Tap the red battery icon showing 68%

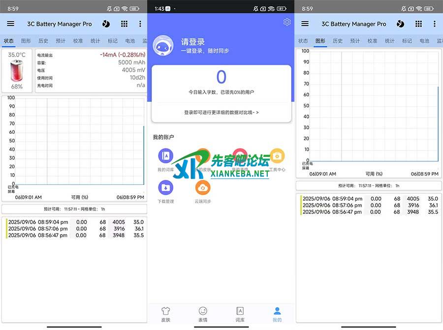click(x=17, y=71)
